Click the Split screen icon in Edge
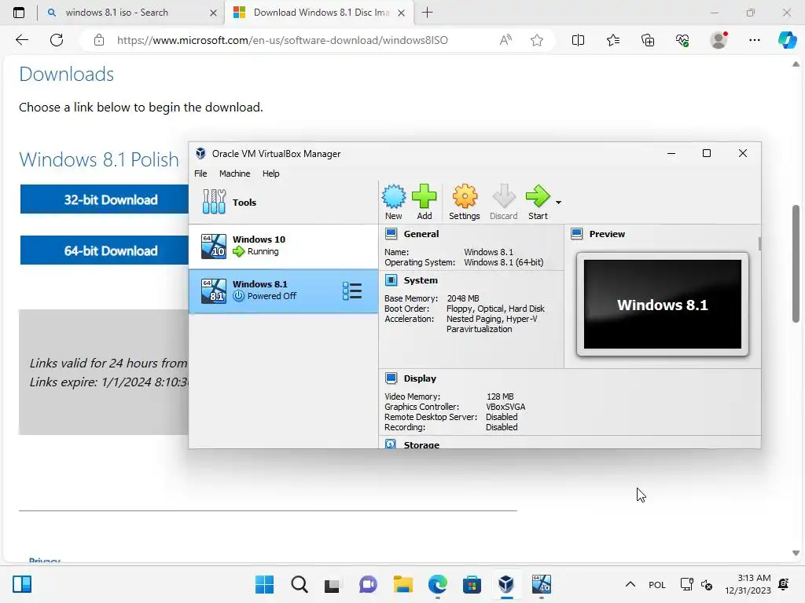The image size is (805, 603). click(x=578, y=40)
